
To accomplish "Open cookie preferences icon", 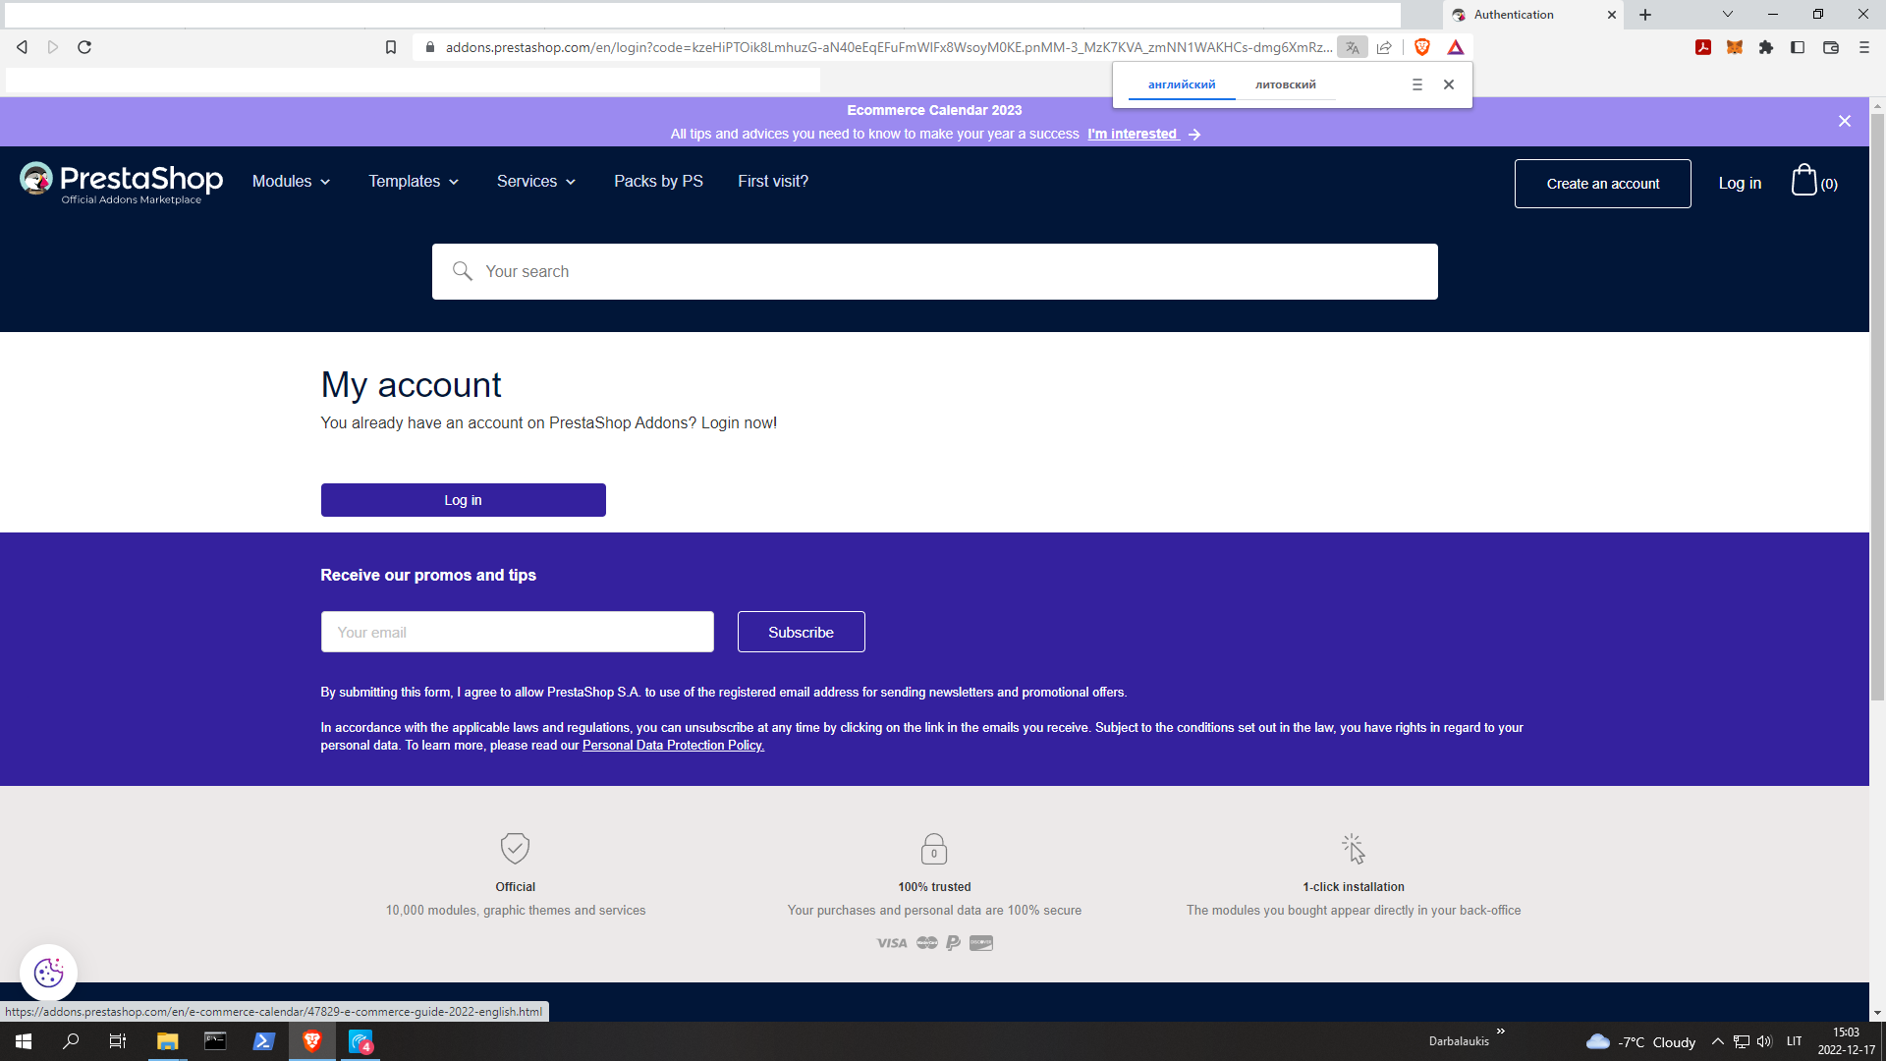I will (48, 973).
